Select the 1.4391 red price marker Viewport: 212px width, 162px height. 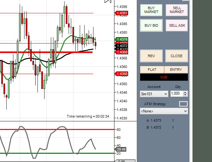click(x=121, y=13)
